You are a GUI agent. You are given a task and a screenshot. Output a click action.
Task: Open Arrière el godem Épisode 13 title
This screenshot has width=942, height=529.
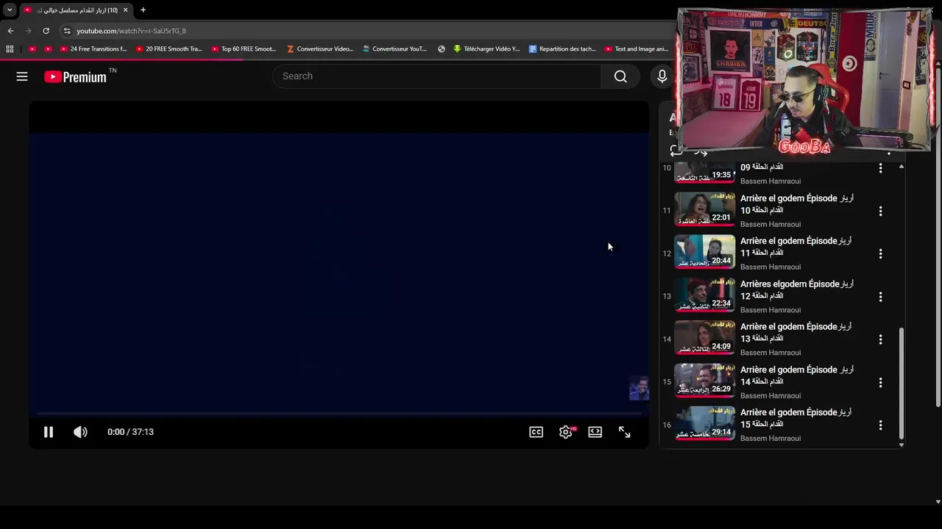tap(796, 332)
